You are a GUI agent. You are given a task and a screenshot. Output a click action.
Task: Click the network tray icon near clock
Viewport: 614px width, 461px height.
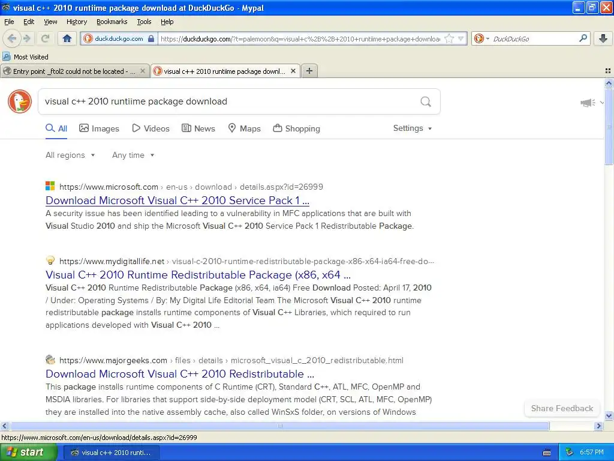coord(569,453)
